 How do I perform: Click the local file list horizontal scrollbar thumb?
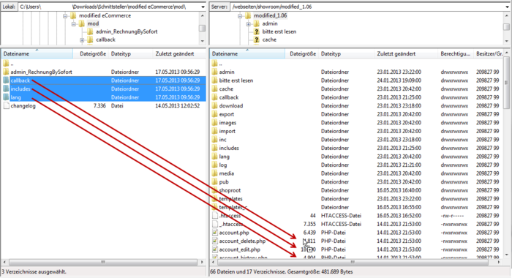click(103, 262)
